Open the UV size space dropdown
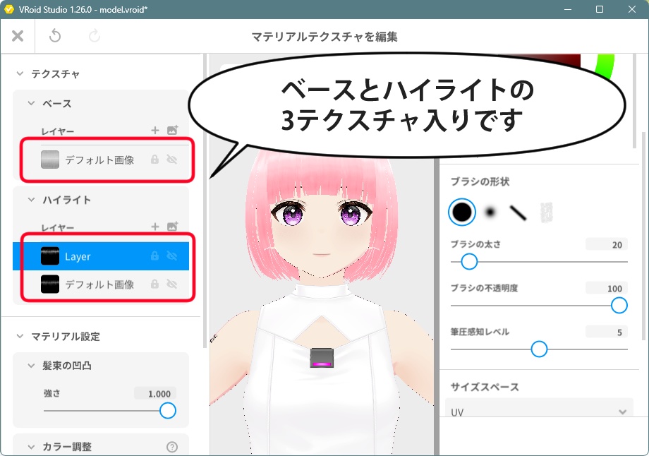 [x=539, y=410]
